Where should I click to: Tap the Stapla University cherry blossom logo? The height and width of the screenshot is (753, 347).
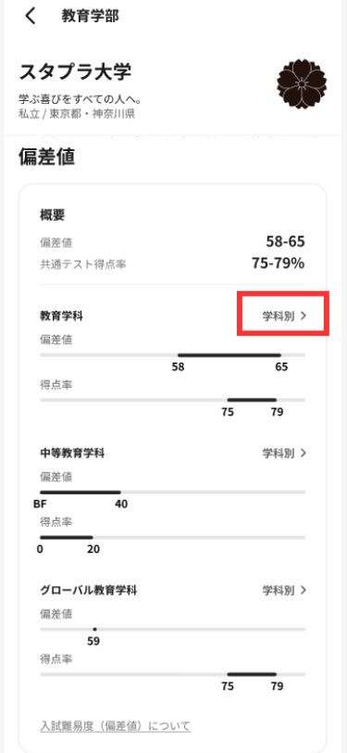pos(302,84)
